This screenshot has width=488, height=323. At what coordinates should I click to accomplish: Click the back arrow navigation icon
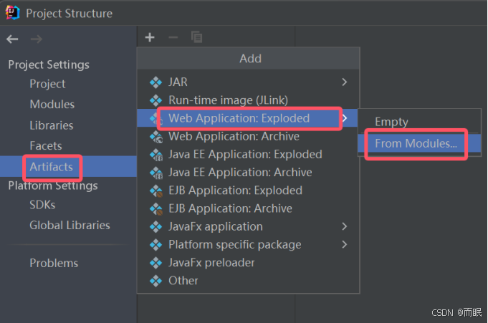tap(12, 39)
